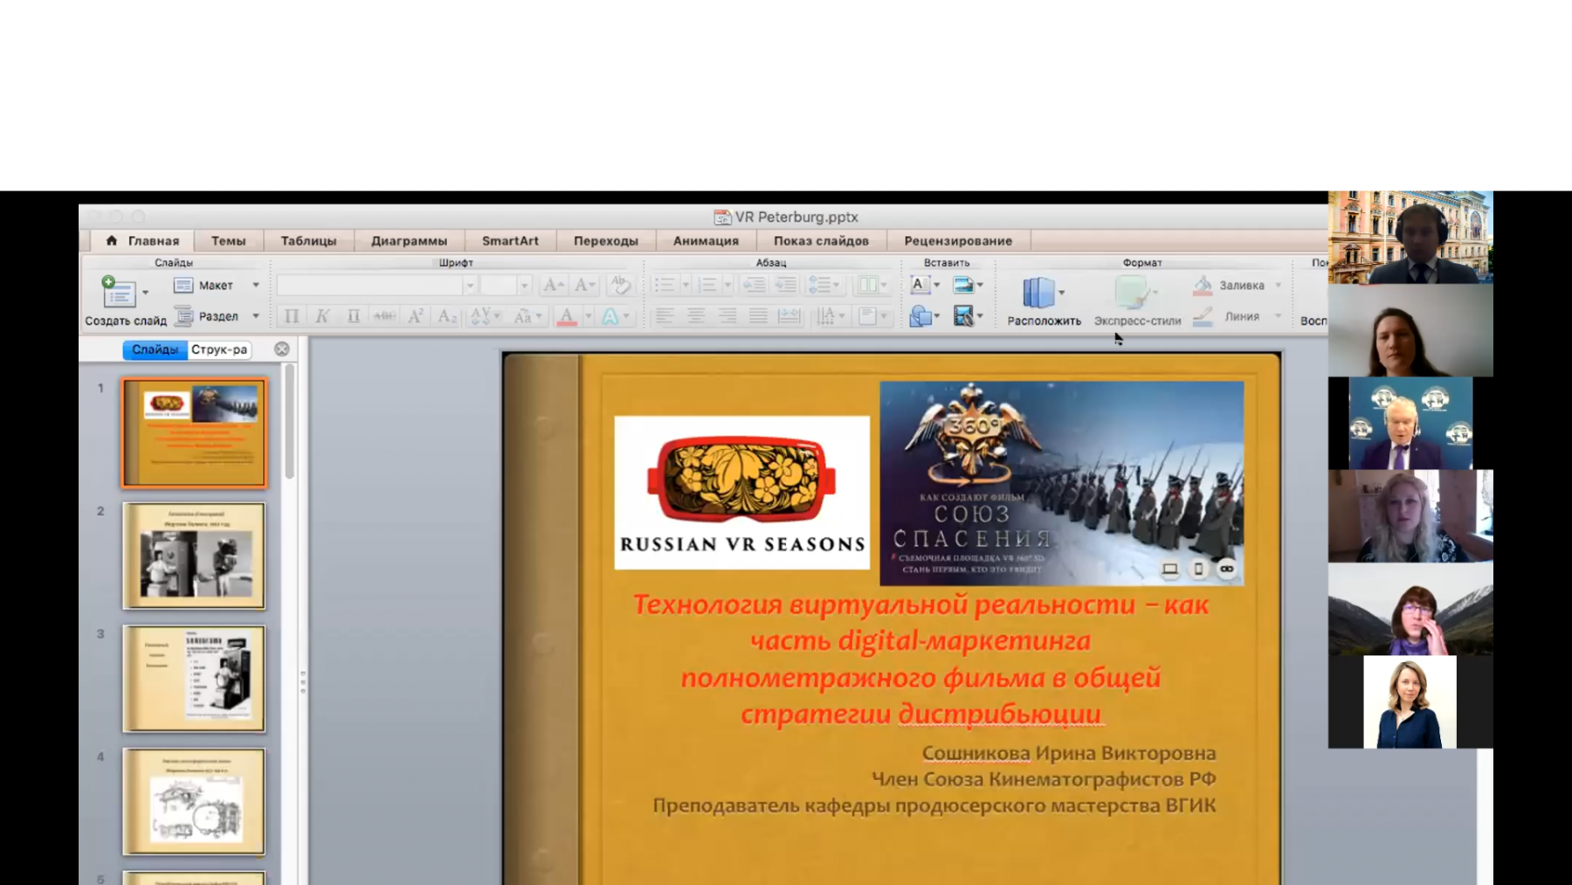Open the Показ слайдов tab
This screenshot has height=885, width=1572.
click(821, 240)
